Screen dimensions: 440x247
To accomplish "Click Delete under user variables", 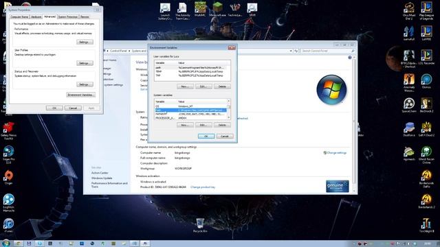I will click(x=222, y=86).
